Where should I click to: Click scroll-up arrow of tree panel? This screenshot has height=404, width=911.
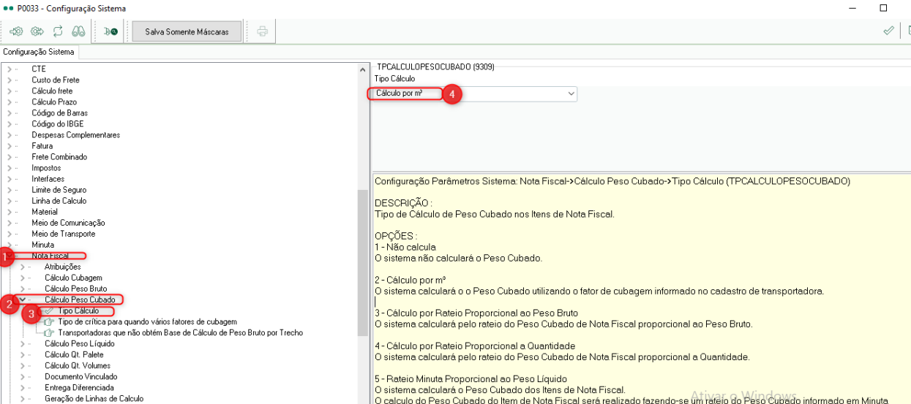point(363,69)
